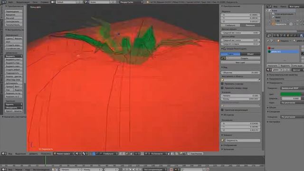
Task: Select vertex select mode icon
Action: (x=121, y=153)
